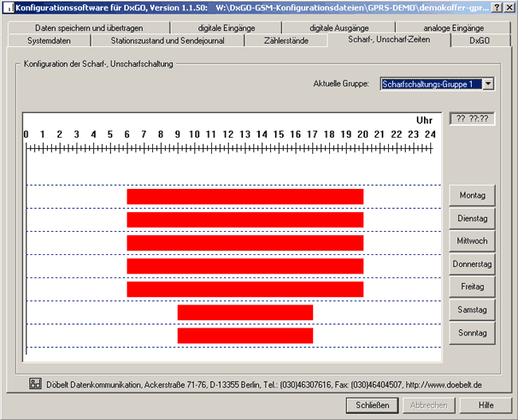Click the '?? ??:??' time display field

(472, 119)
